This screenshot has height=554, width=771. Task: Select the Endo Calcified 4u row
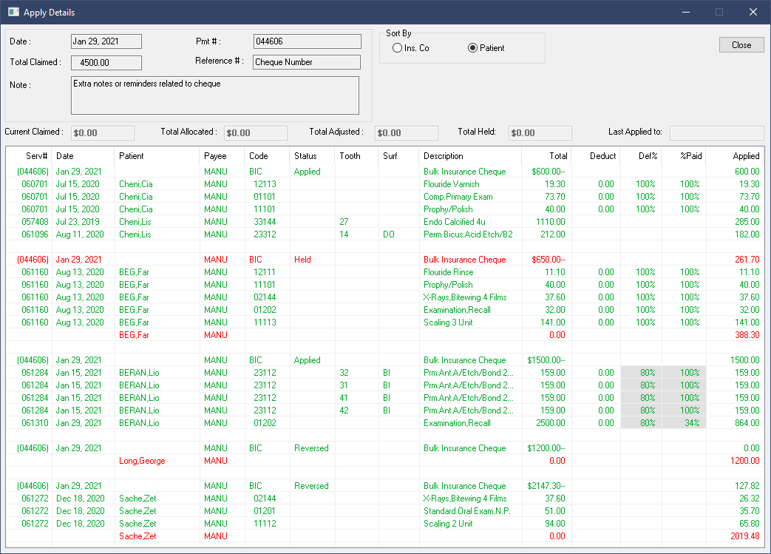(x=385, y=222)
